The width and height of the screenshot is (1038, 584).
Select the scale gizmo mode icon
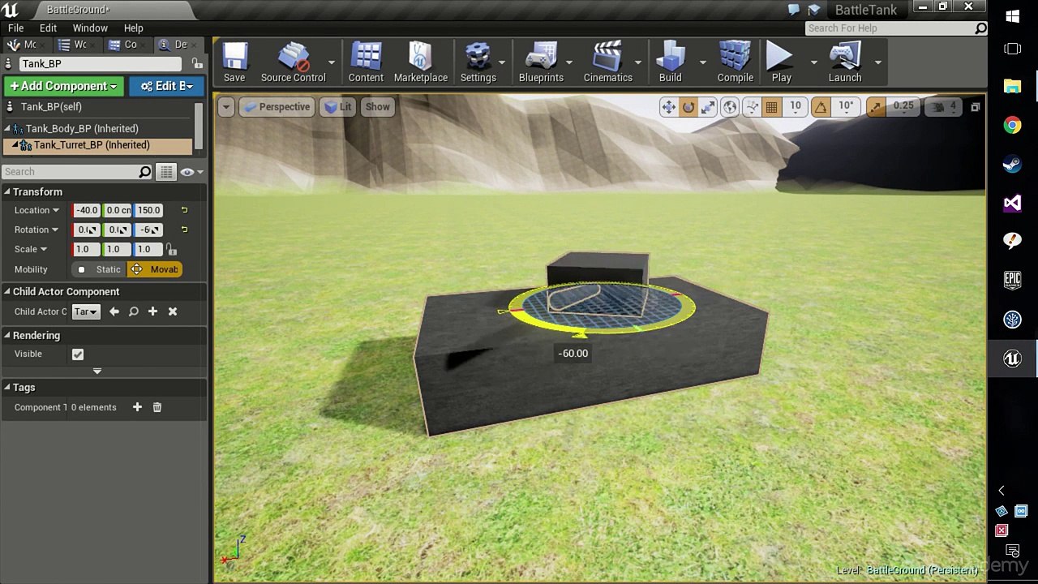point(708,107)
